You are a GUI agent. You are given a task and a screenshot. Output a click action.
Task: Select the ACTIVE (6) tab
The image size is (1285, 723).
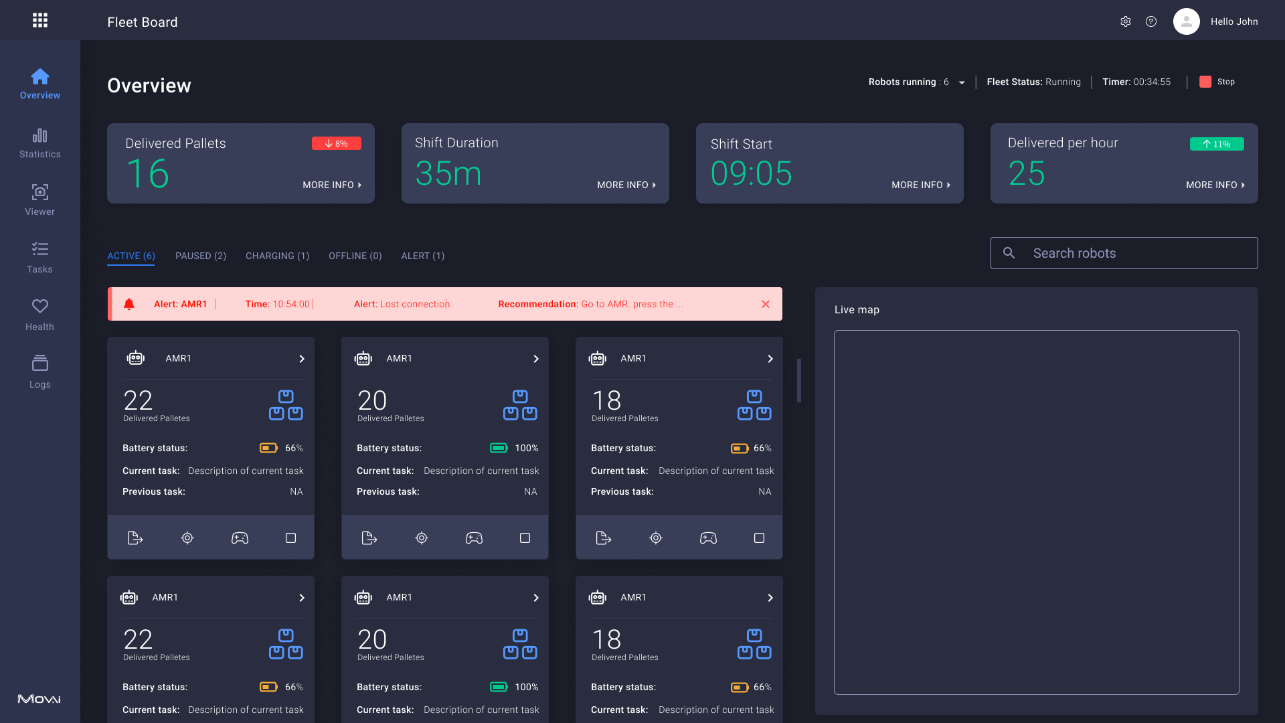coord(131,256)
